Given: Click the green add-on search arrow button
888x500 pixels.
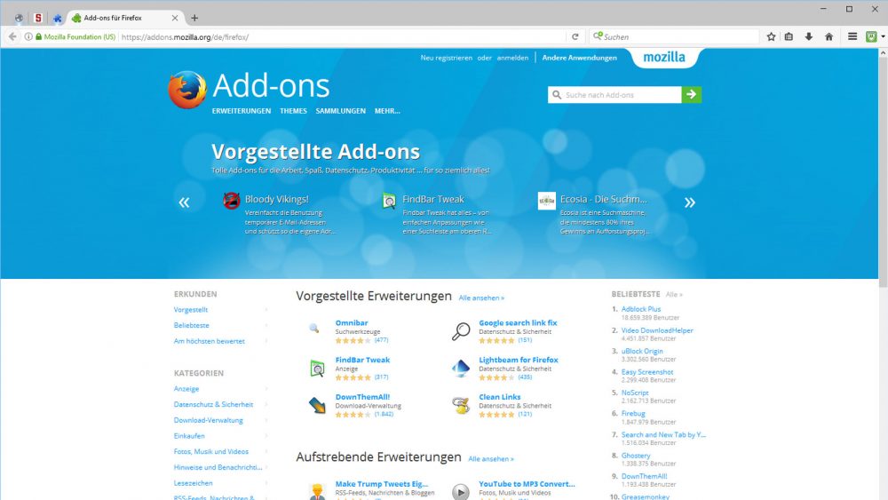Looking at the screenshot, I should point(692,94).
